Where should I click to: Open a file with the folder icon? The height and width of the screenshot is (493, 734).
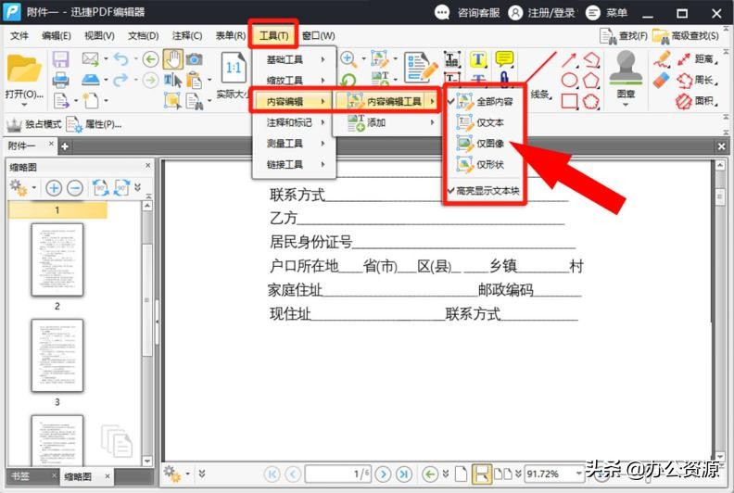tap(23, 70)
